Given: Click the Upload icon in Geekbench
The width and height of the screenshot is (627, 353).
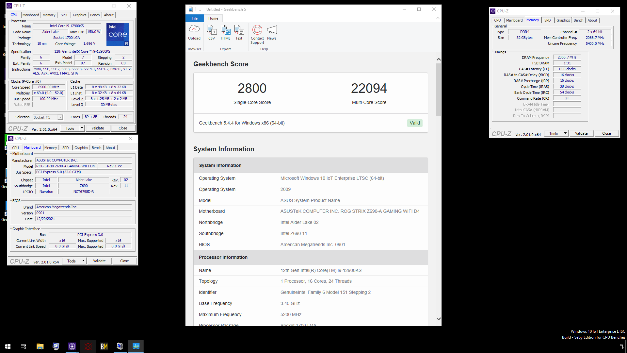Looking at the screenshot, I should coord(194,32).
